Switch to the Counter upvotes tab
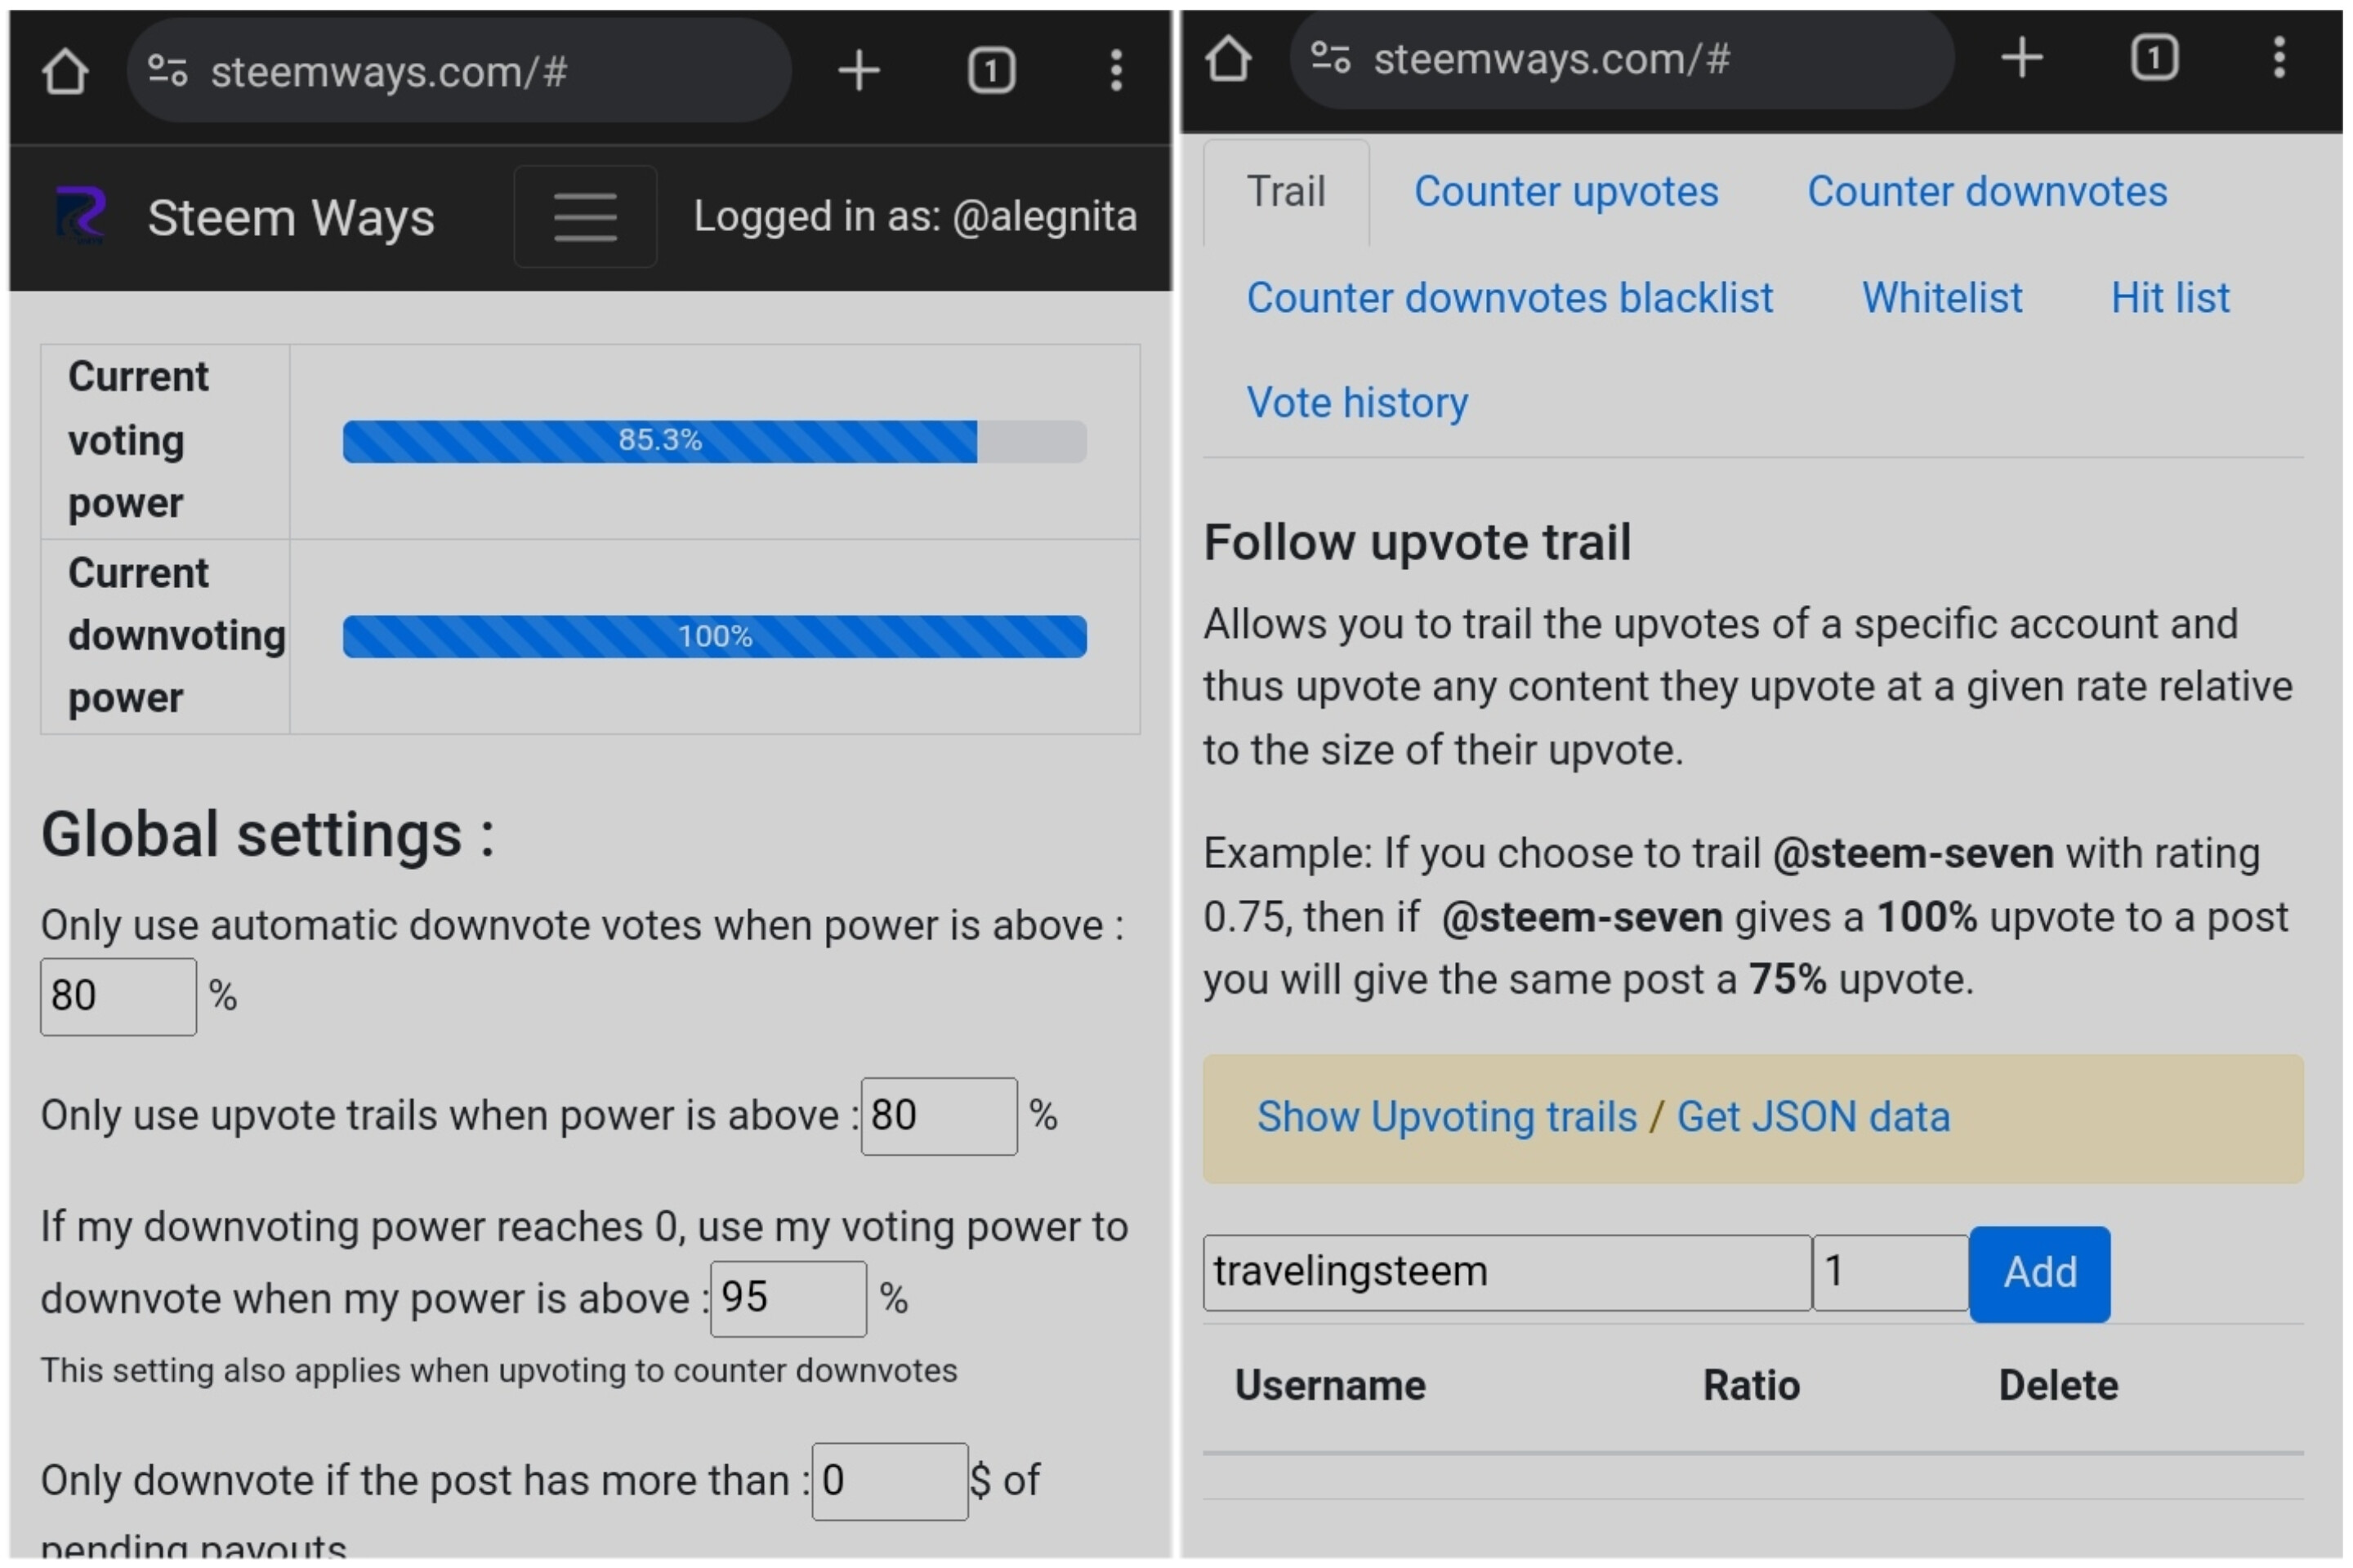Viewport: 2353px width, 1568px height. [x=1565, y=191]
